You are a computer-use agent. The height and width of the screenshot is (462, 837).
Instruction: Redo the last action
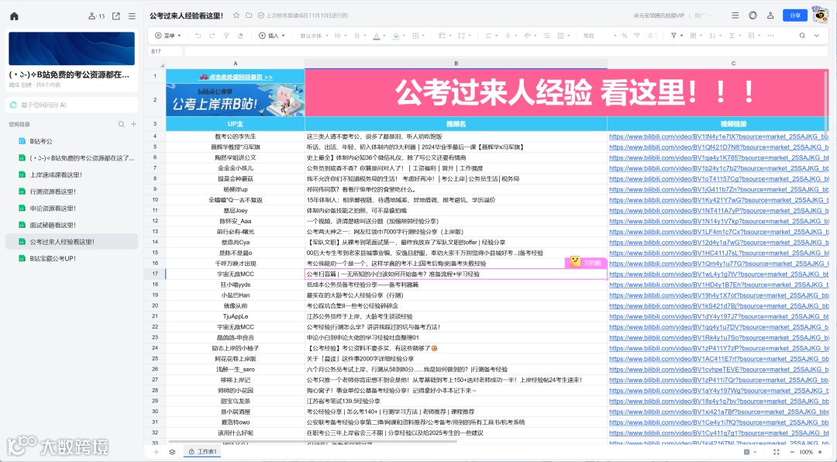(212, 36)
